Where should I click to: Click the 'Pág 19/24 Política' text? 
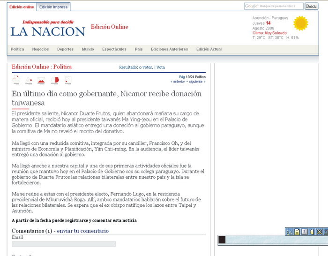[192, 77]
